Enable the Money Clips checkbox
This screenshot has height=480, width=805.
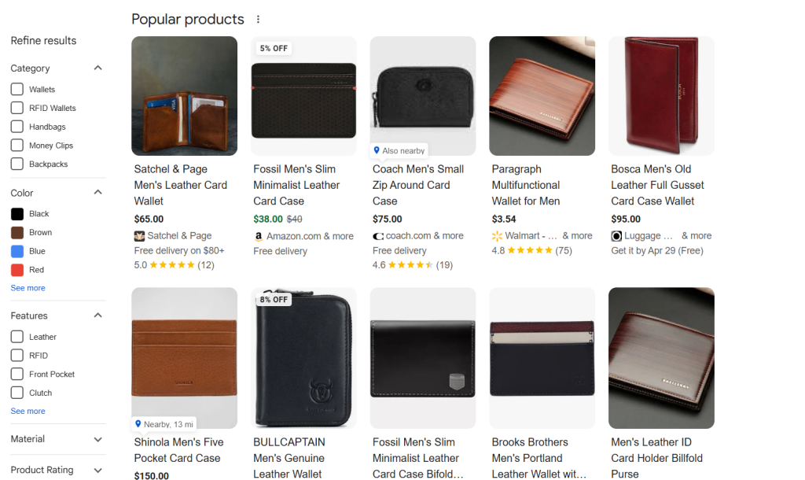click(x=17, y=146)
